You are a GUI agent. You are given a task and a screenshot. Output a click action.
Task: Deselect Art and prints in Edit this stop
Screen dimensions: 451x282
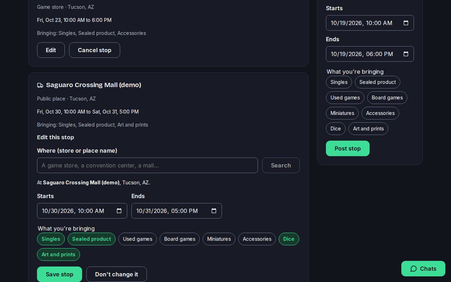coord(58,255)
